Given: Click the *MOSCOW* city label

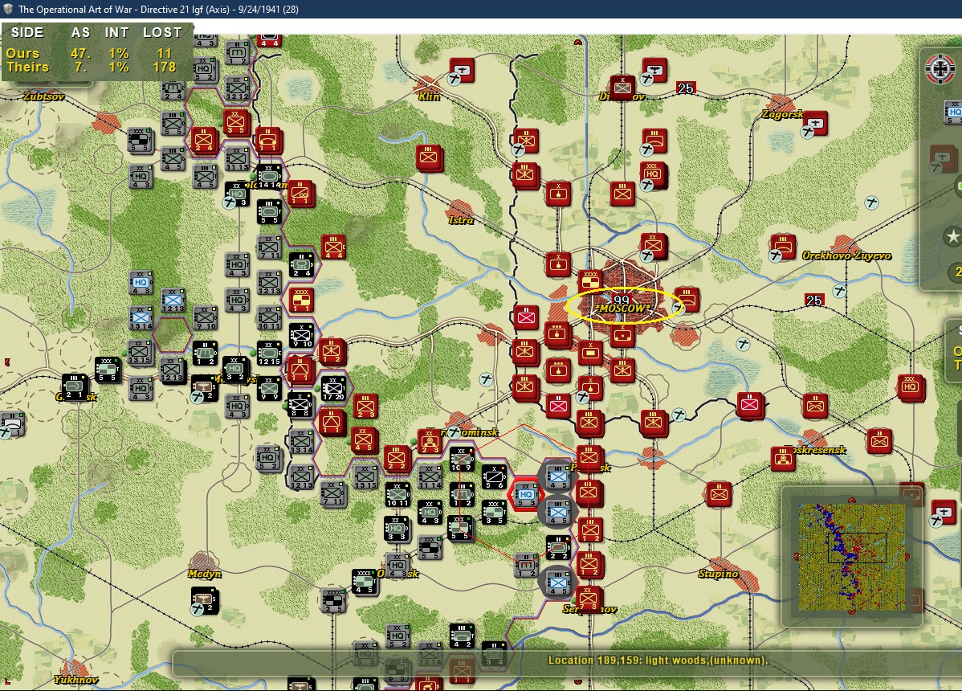Looking at the screenshot, I should point(622,308).
